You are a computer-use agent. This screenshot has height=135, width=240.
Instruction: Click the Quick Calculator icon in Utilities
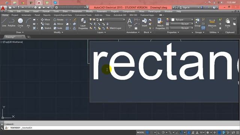coord(220,28)
